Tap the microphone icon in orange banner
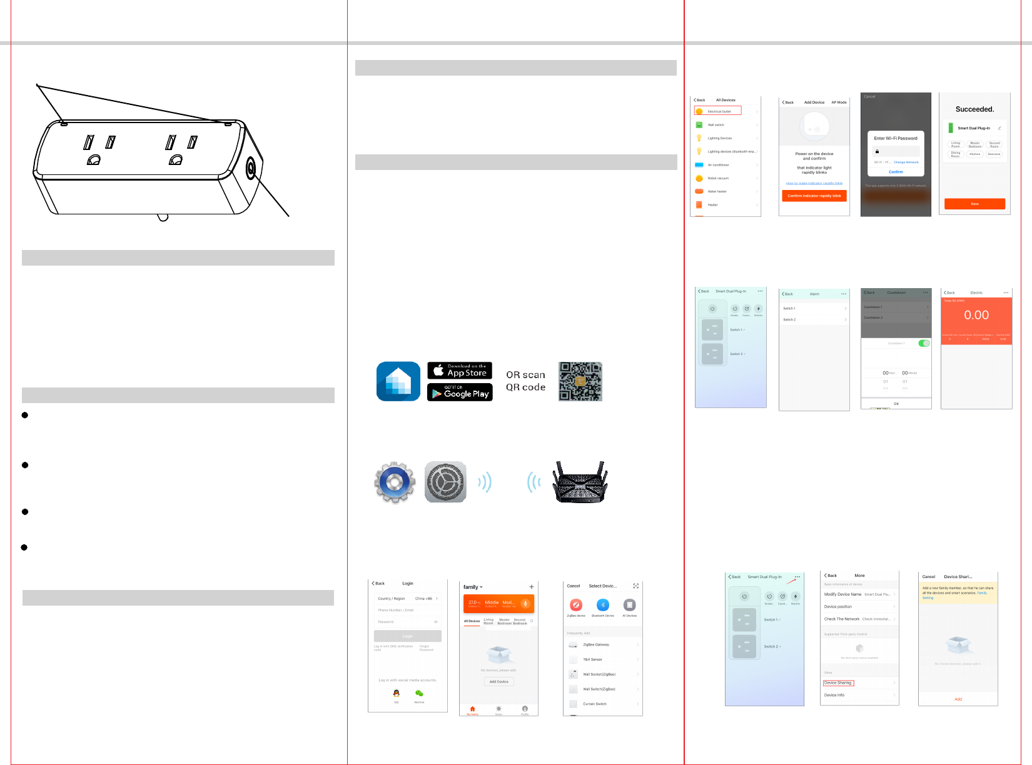Image resolution: width=1032 pixels, height=765 pixels. (525, 604)
